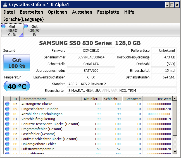Click hex value 000000000019
Screen dimensions: 181x158
[x=159, y=119]
